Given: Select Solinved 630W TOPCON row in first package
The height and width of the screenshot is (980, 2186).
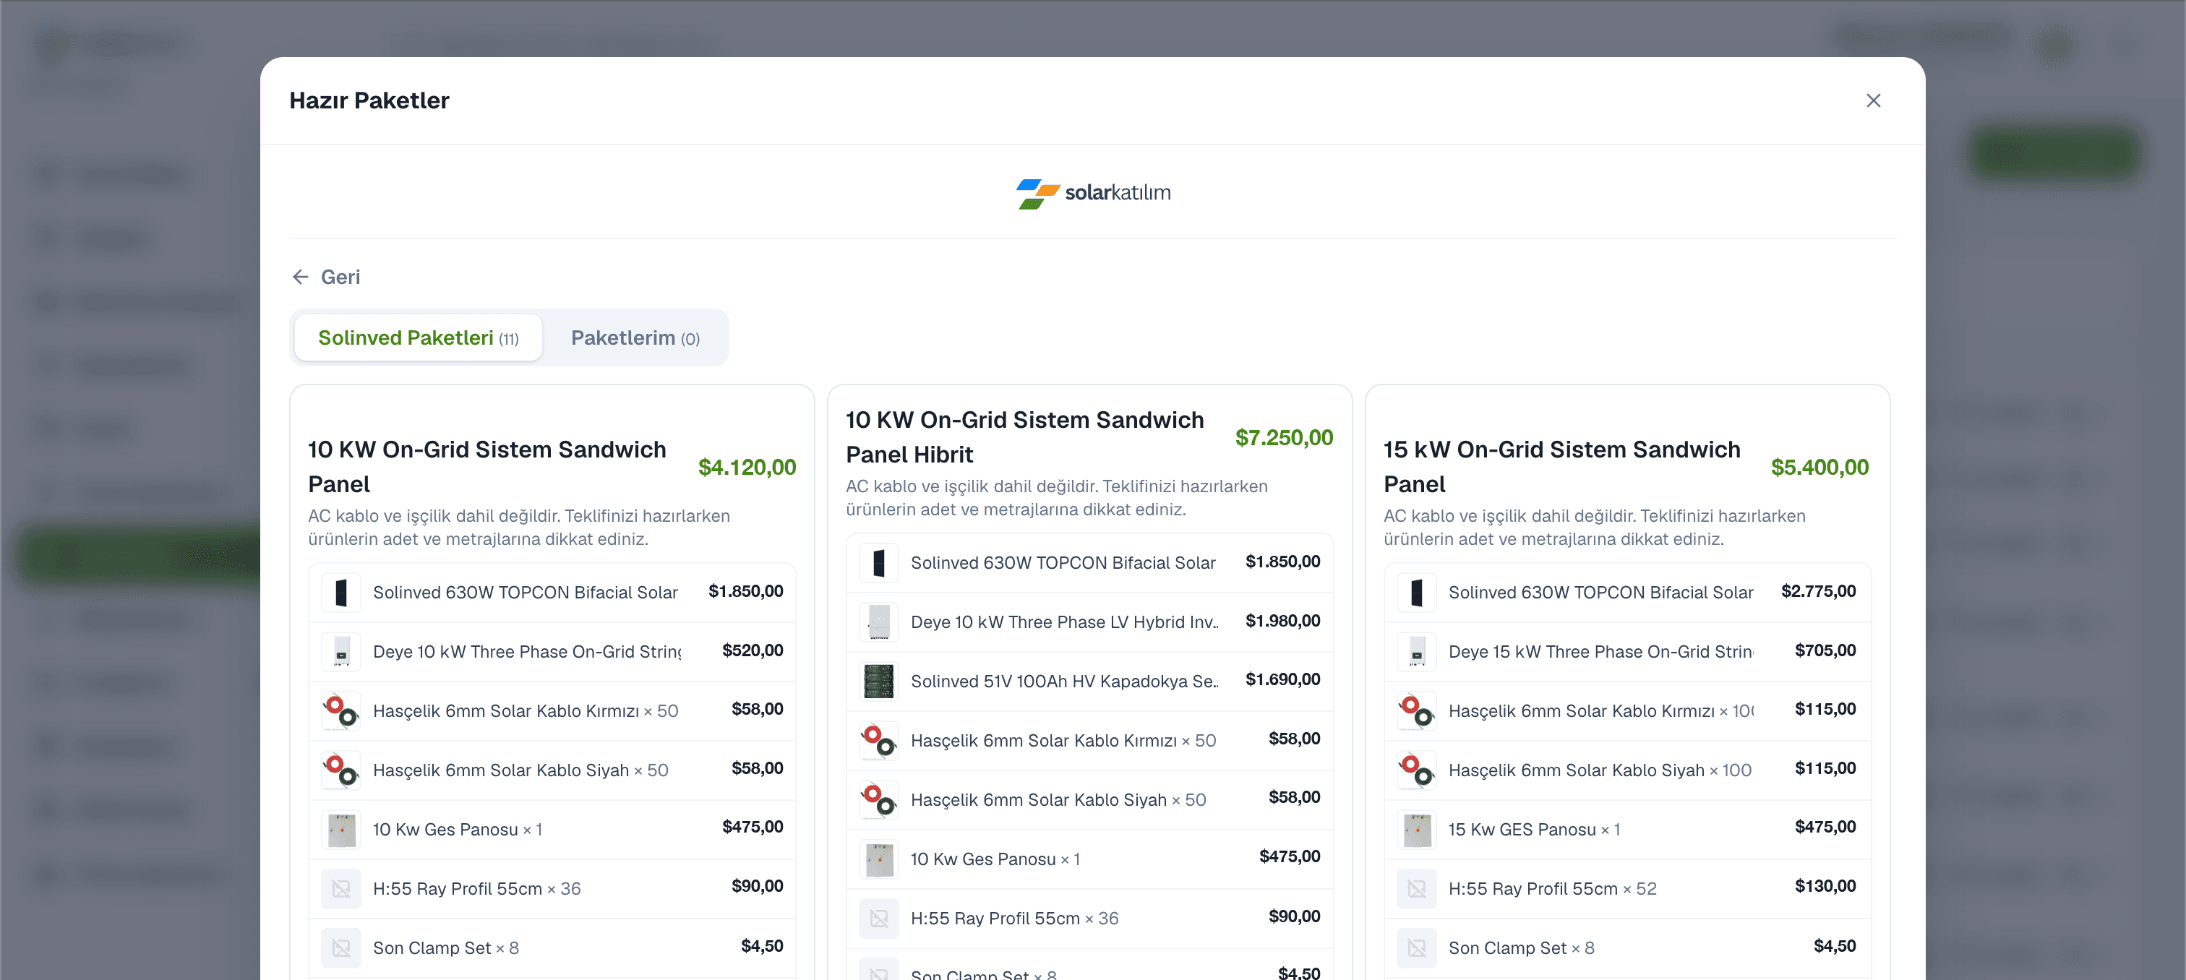Looking at the screenshot, I should point(552,592).
